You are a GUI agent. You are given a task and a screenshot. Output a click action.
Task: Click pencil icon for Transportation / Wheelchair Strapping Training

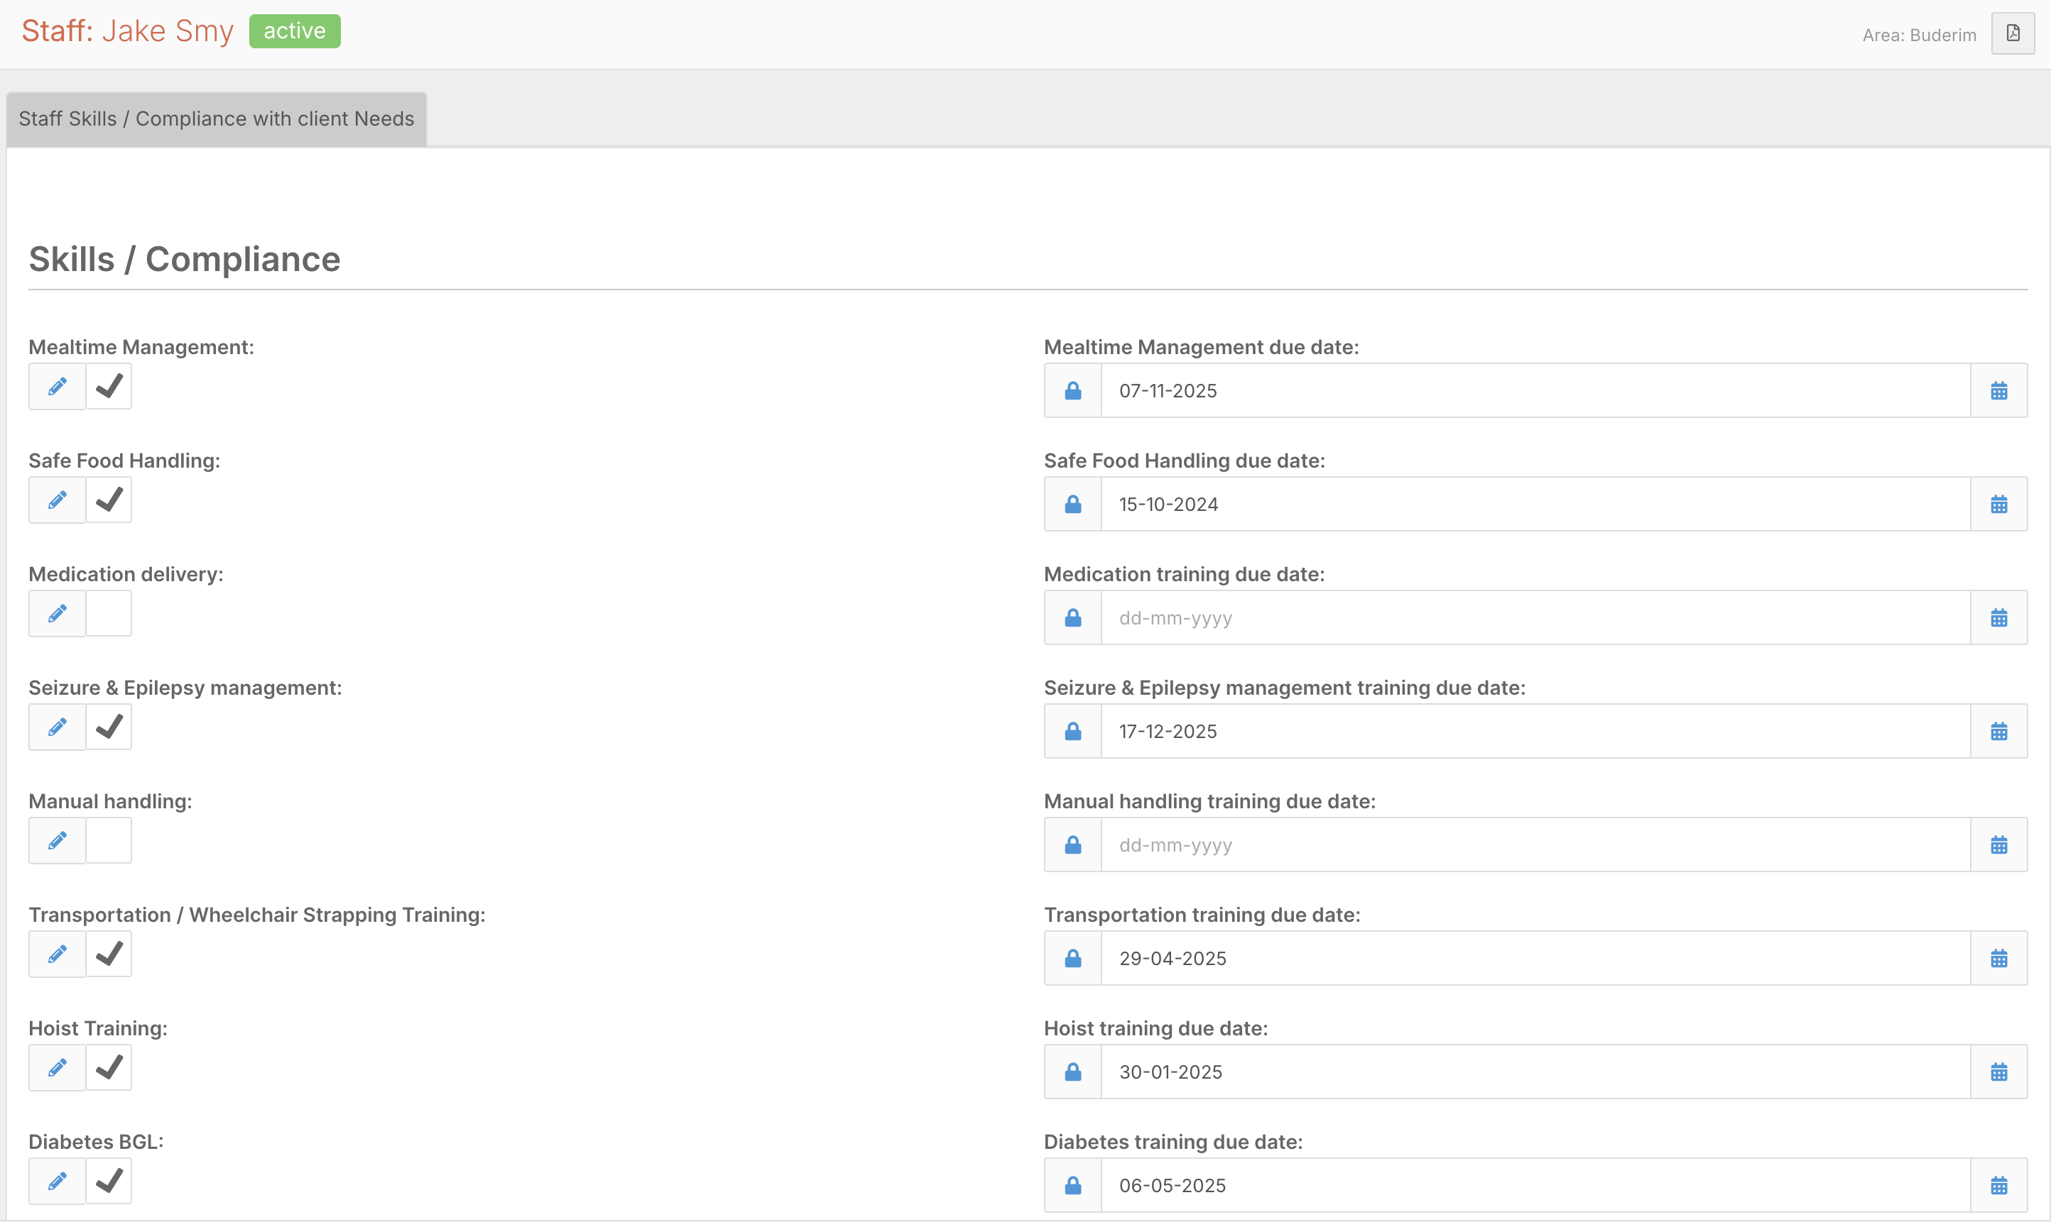57,954
